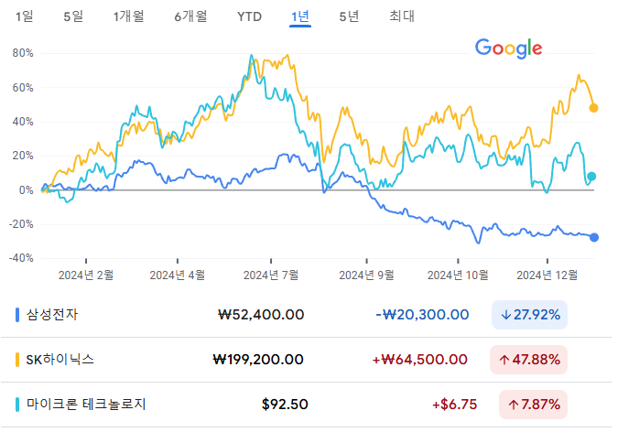Click the blue 삼성전자 color marker

pyautogui.click(x=17, y=315)
